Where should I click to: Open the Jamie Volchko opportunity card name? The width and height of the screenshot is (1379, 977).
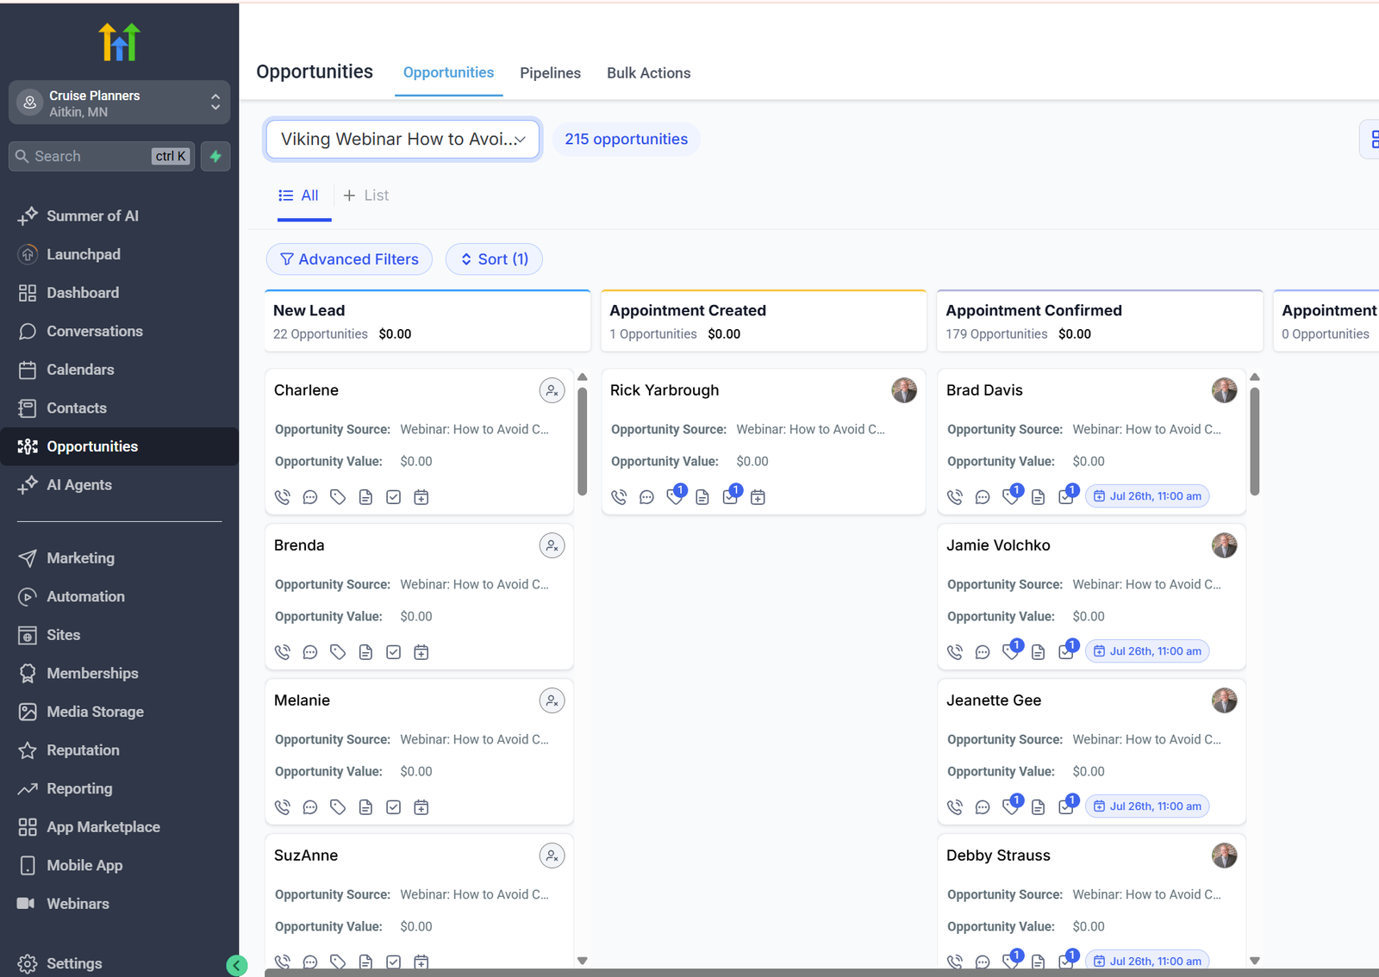coord(998,545)
